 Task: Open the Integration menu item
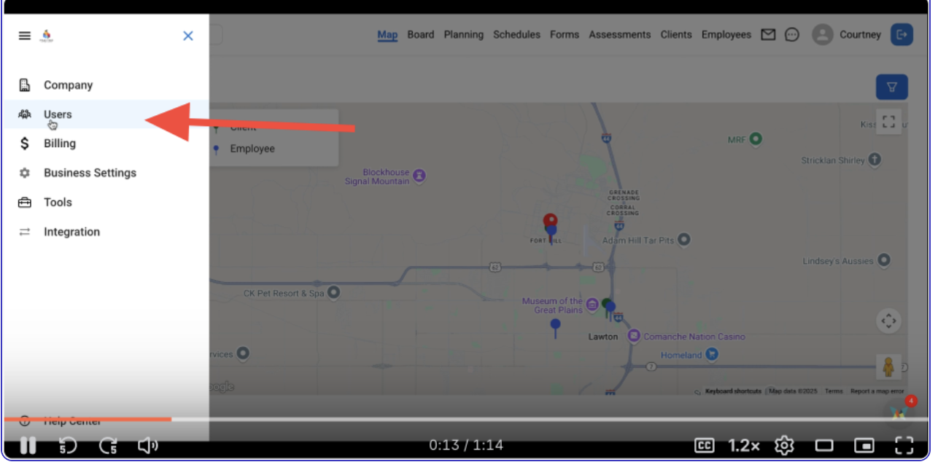pos(71,232)
